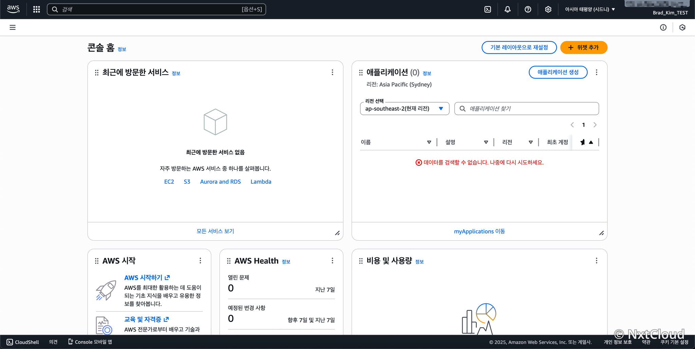Open the services grid menu
Screen dimensions: 695x349
[37, 9]
